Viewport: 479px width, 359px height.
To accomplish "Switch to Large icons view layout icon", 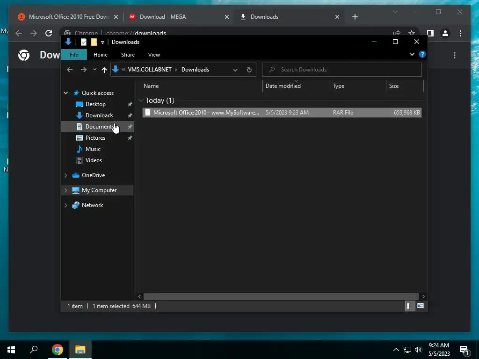I will tap(421, 306).
